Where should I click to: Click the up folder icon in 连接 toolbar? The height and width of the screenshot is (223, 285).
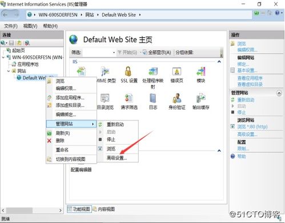point(19,43)
